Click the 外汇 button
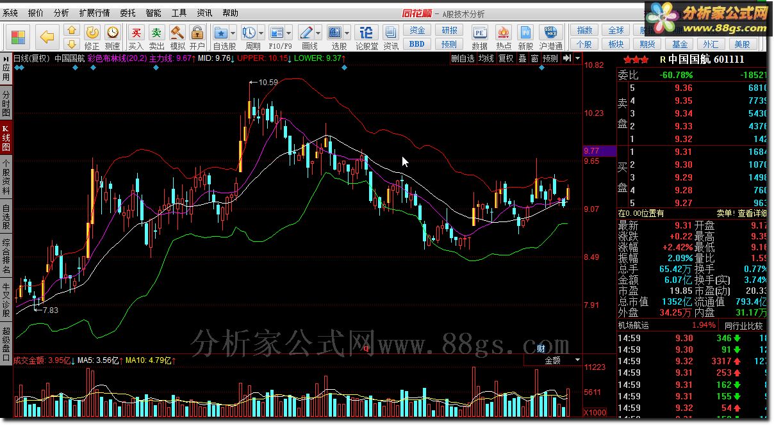 [x=711, y=44]
